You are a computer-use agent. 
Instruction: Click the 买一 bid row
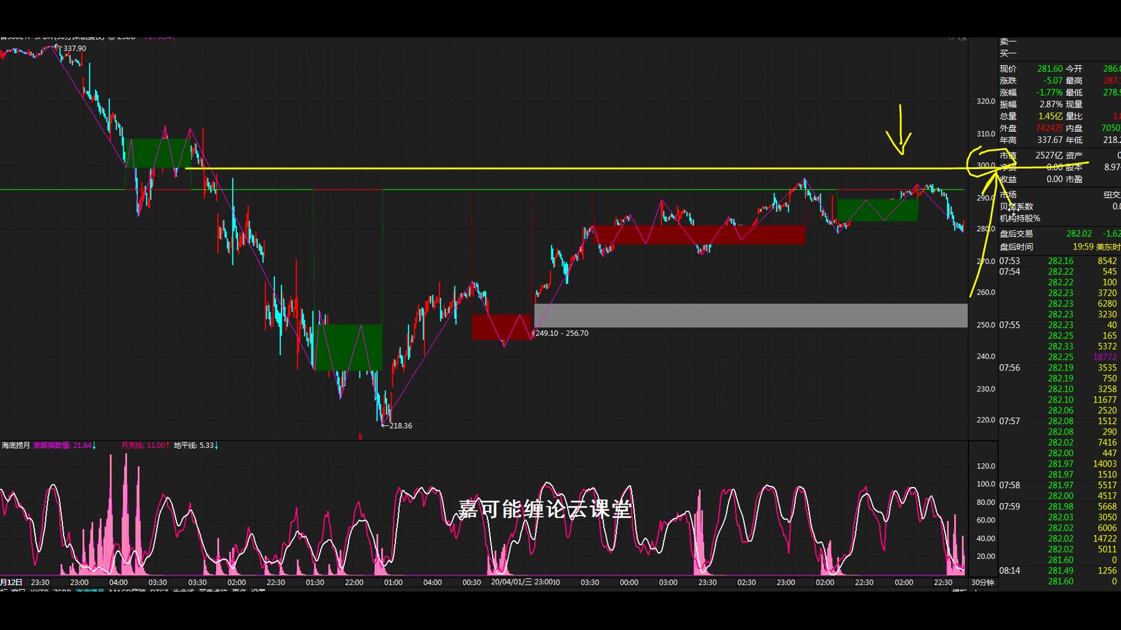point(1008,53)
